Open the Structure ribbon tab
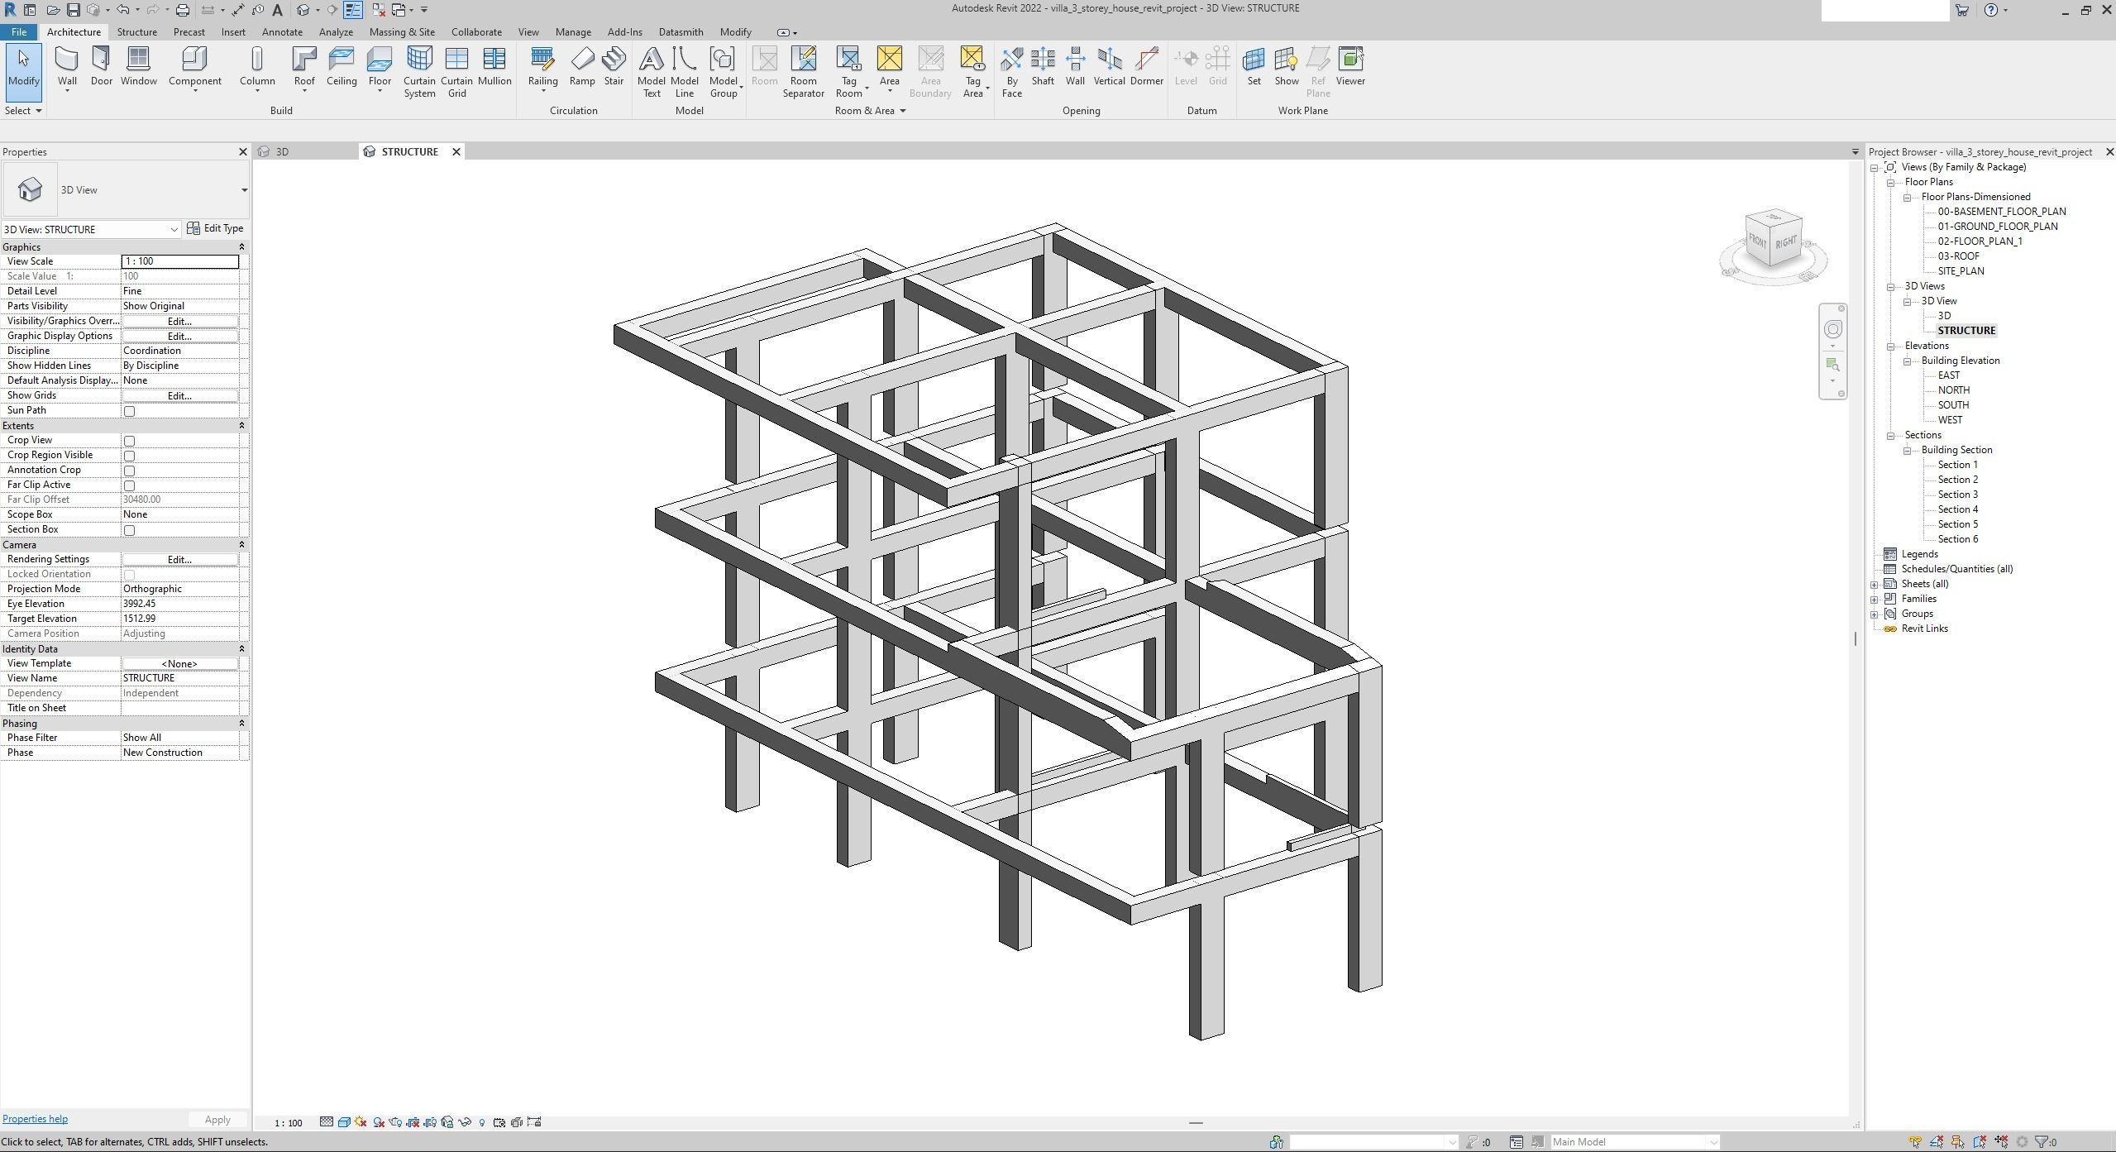The width and height of the screenshot is (2116, 1152). click(x=136, y=32)
